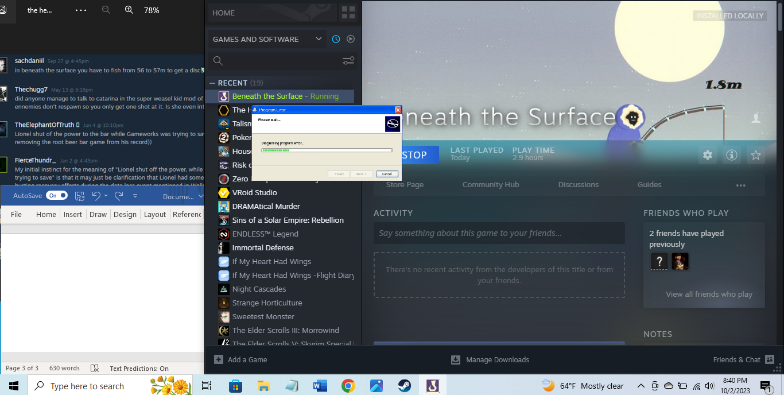Click the Program Error diagnosing progress bar
Screen dimensions: 784x395
coord(327,150)
